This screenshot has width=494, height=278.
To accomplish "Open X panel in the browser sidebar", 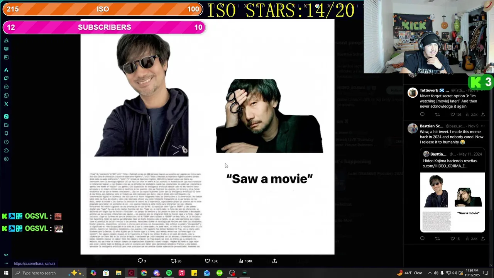I will click(x=6, y=104).
